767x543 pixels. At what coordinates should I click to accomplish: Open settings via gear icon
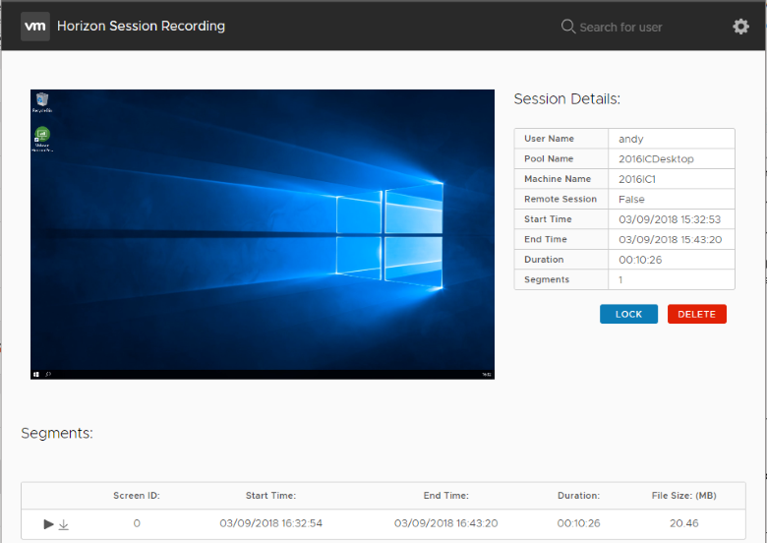740,27
